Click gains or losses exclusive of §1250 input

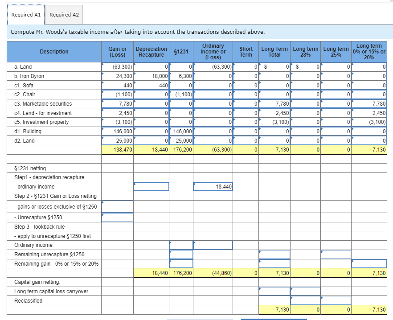[117, 206]
